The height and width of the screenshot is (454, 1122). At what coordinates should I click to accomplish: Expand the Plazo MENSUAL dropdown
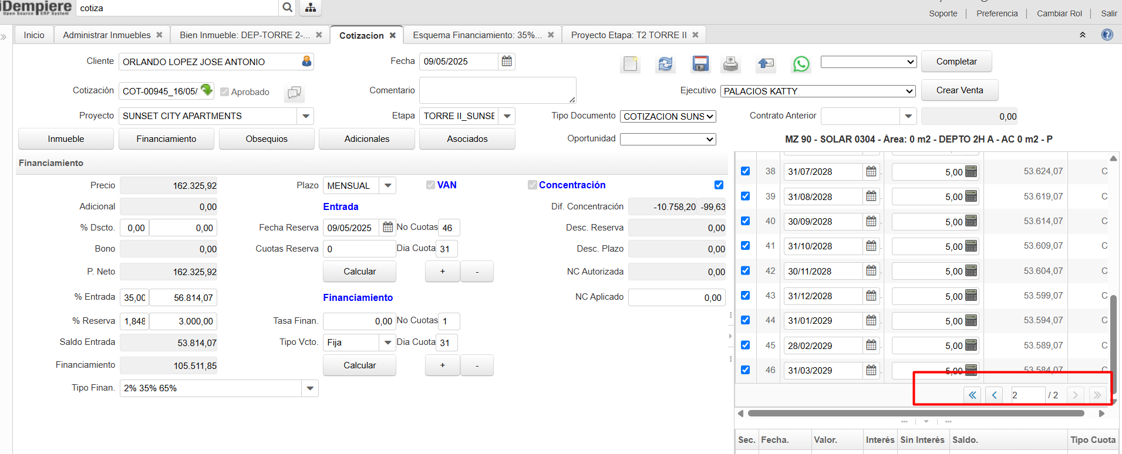(388, 185)
